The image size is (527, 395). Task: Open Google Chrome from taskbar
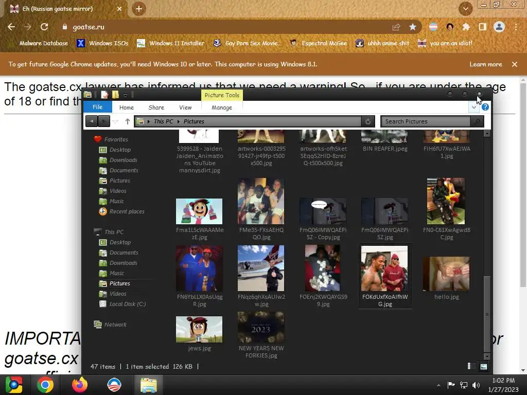(45, 385)
